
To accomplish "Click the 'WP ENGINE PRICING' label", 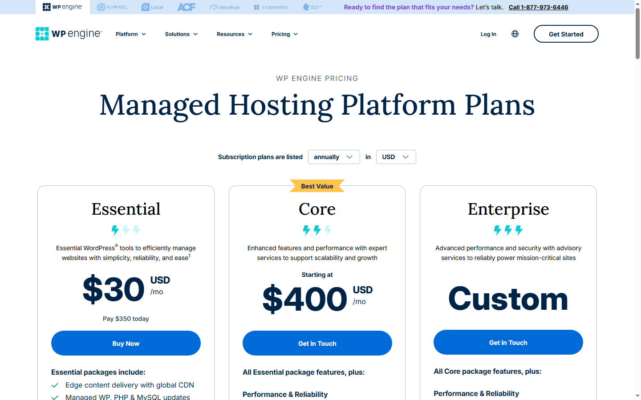I will pos(317,78).
